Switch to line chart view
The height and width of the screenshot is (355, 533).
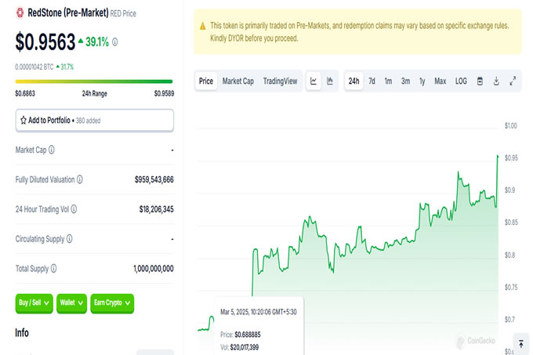[314, 81]
